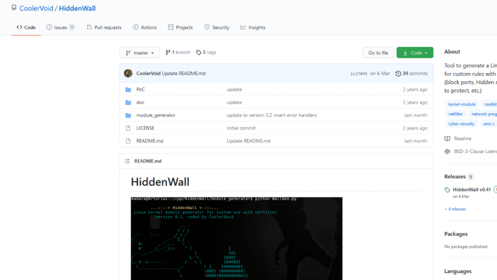Select the ansi-c topic tag
497x280 pixels.
point(488,124)
